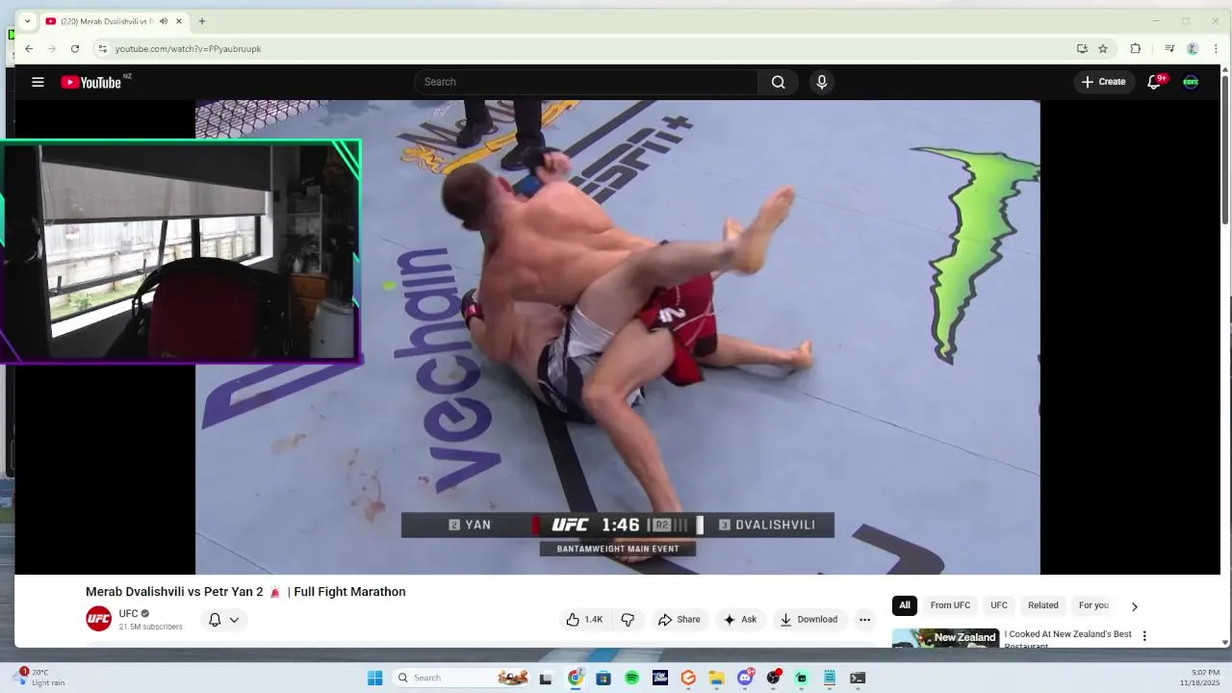The image size is (1232, 693).
Task: Click the search magnifier button
Action: click(778, 82)
